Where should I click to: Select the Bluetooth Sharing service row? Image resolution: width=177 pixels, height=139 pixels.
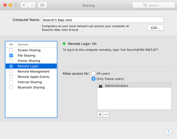point(31,87)
